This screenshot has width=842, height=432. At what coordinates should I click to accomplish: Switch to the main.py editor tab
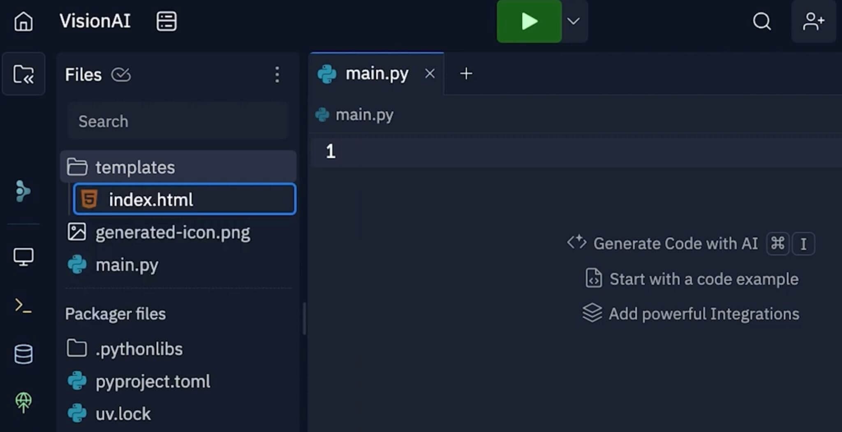click(x=376, y=74)
